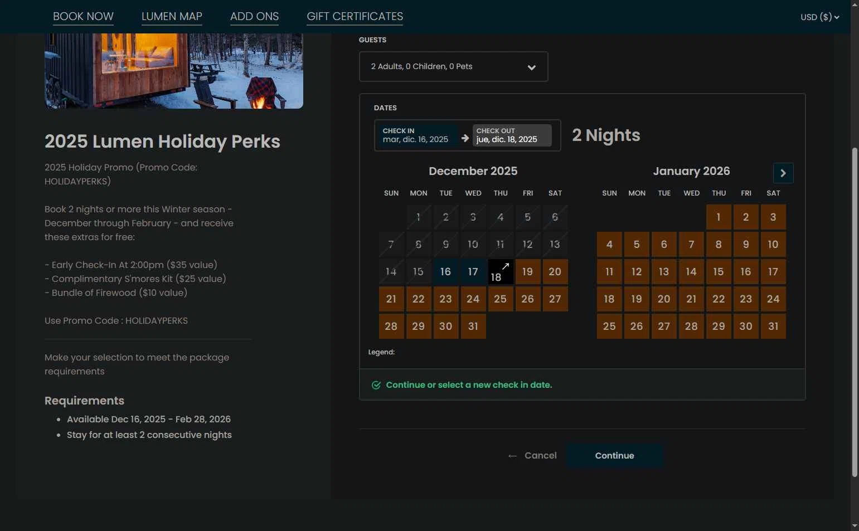This screenshot has width=859, height=531.
Task: Pick January 27 date
Action: tap(664, 327)
